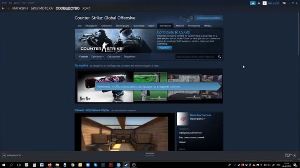This screenshot has height=168, width=300.
Task: Open the БИБЛИОТЕКА section
Action: pyautogui.click(x=42, y=8)
